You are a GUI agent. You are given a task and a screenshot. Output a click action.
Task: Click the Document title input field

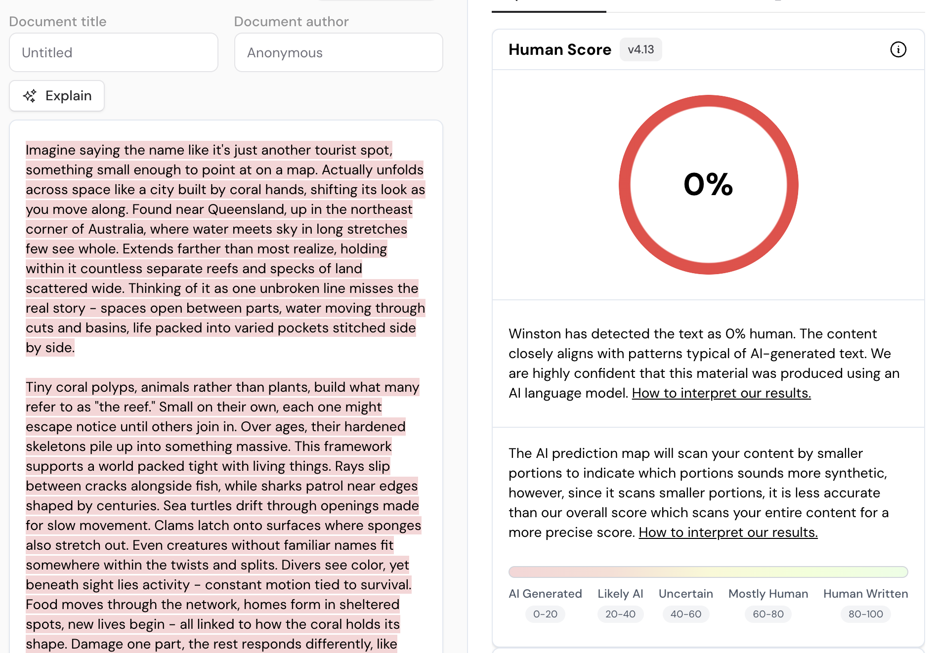click(x=114, y=52)
